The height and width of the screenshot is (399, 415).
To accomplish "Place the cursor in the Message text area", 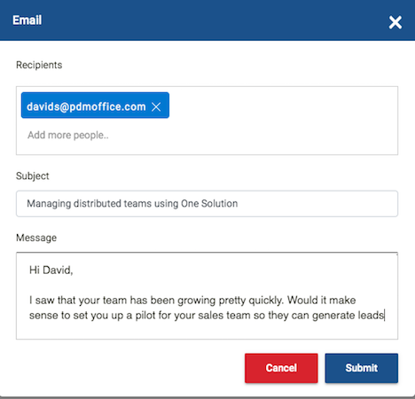I will pyautogui.click(x=207, y=295).
